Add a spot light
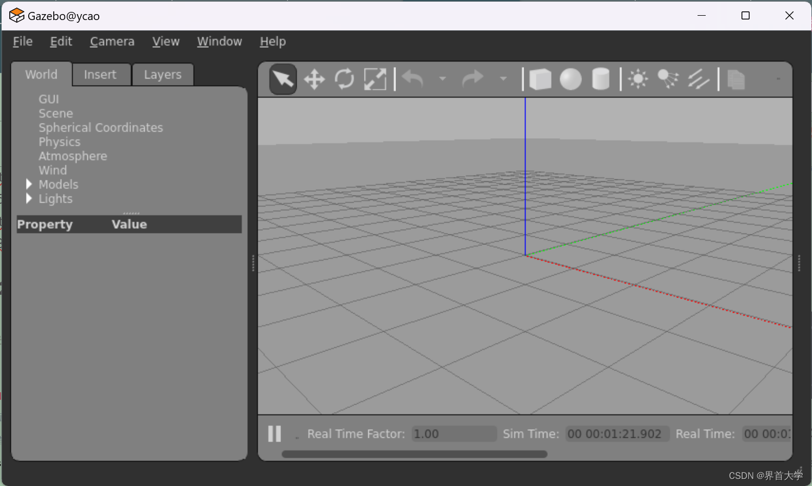The height and width of the screenshot is (486, 812). coord(668,79)
